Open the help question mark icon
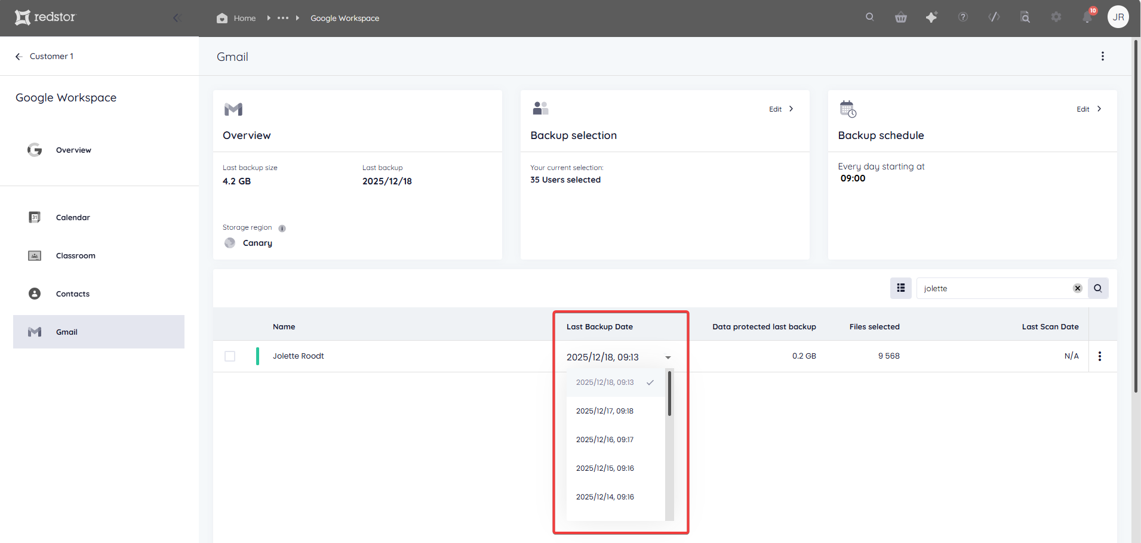The height and width of the screenshot is (543, 1141). click(x=962, y=17)
